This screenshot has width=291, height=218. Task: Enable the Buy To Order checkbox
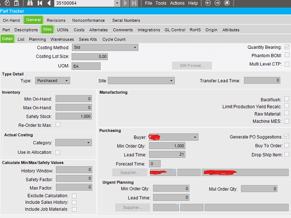point(287,145)
